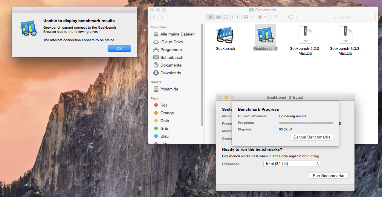The width and height of the screenshot is (382, 197).
Task: Select the Geekbench-2.2.0-Mac.zip file
Action: point(305,35)
